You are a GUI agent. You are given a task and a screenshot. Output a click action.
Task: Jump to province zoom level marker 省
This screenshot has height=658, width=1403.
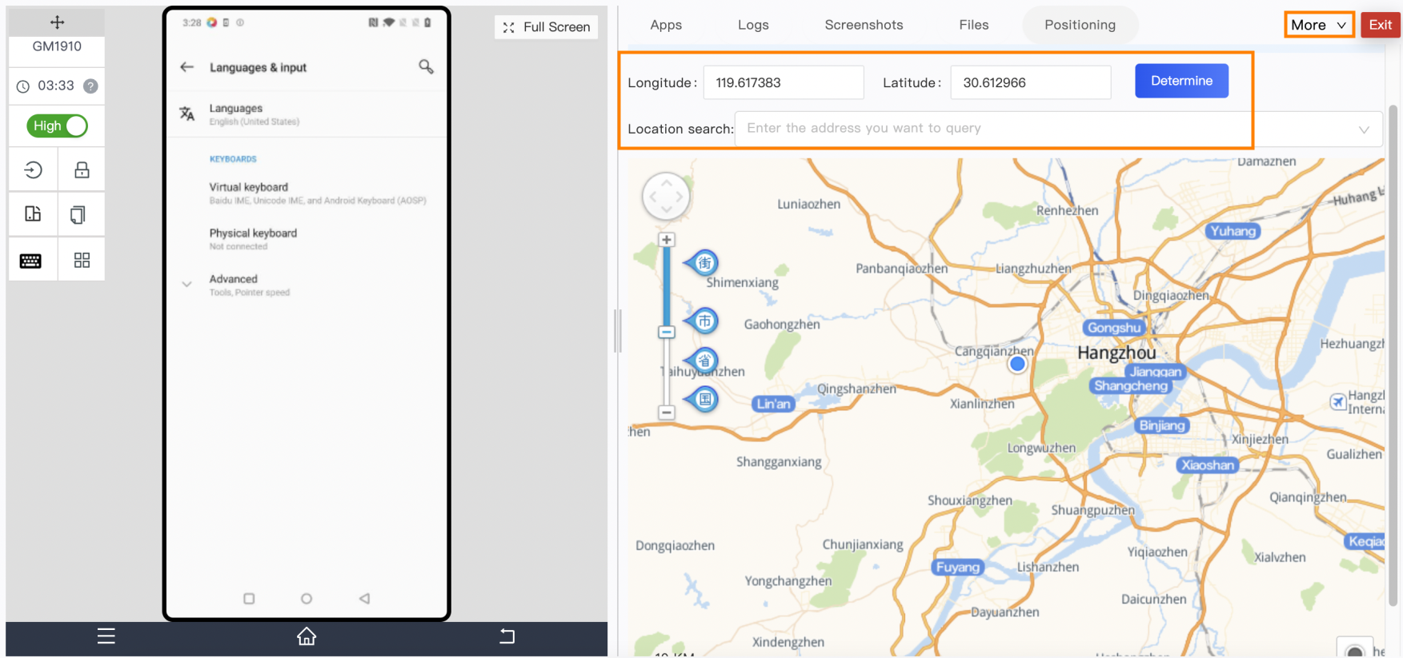[701, 361]
